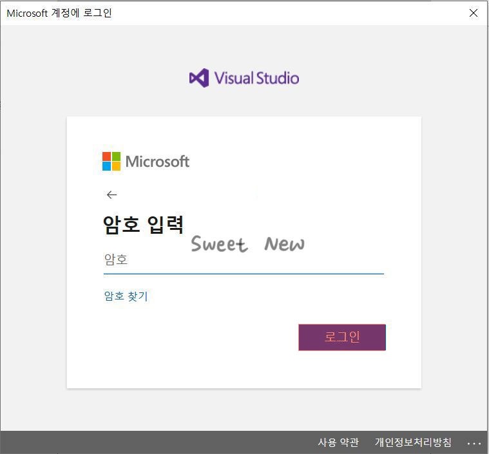Click the Microsoft four-square logo
The height and width of the screenshot is (454, 489).
click(x=111, y=161)
